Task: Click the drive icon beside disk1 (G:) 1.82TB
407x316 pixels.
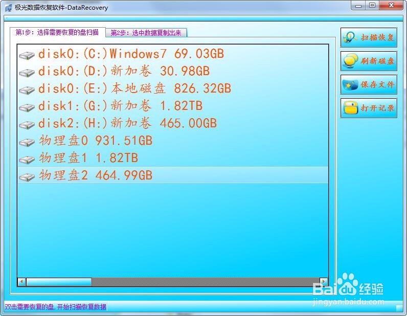Action: pos(27,107)
